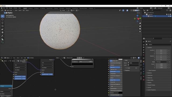Open the Modifier properties wrench tab
The width and height of the screenshot is (172, 97).
144,64
